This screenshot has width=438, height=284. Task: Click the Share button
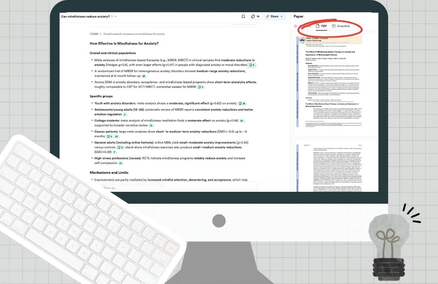click(x=272, y=17)
